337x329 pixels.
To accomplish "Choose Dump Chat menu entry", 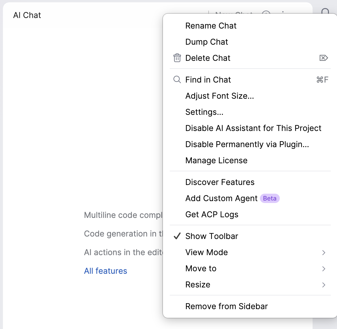I will 250,42.
